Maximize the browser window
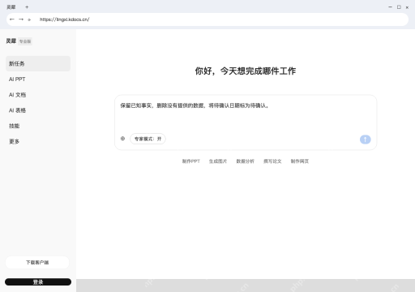 (x=399, y=7)
